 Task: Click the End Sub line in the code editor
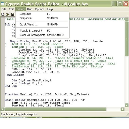click(x=11, y=86)
